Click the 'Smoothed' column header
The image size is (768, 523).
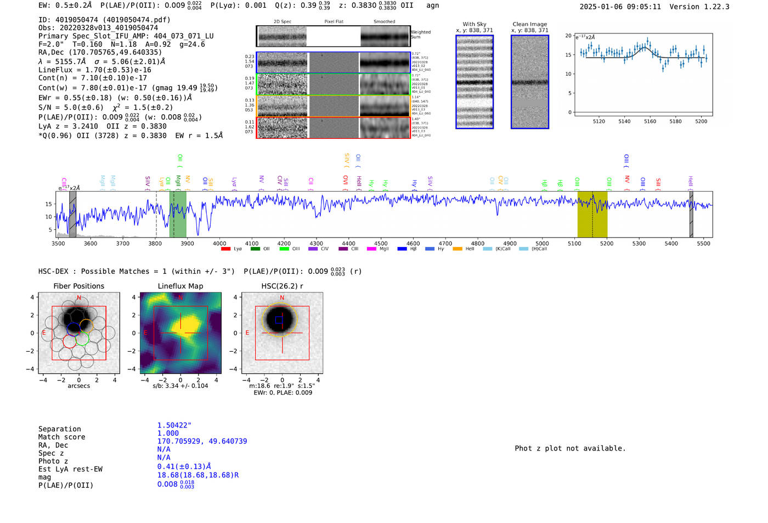pyautogui.click(x=385, y=22)
